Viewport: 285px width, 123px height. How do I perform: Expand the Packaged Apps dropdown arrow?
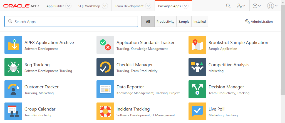point(185,6)
